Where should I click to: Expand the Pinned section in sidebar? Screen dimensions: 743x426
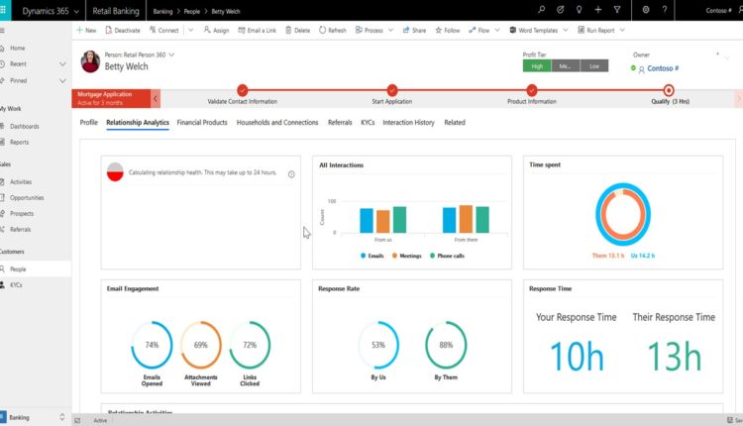click(x=63, y=80)
